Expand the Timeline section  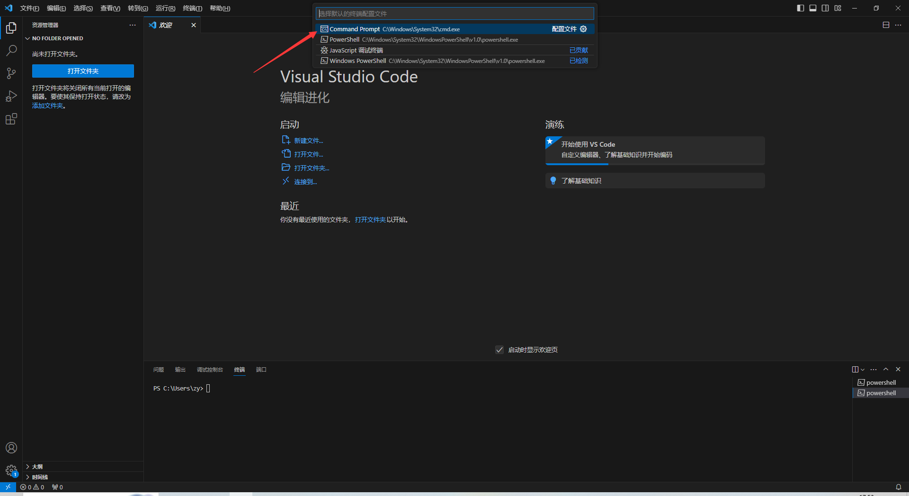point(83,477)
